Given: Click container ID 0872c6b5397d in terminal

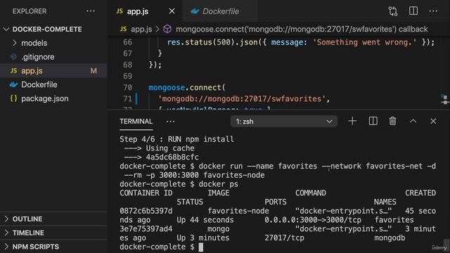Looking at the screenshot, I should [x=146, y=211].
